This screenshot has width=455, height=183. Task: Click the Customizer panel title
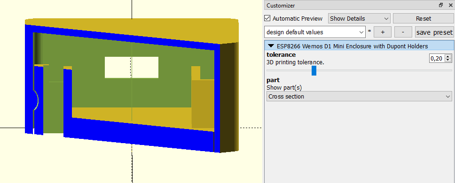[x=281, y=5]
